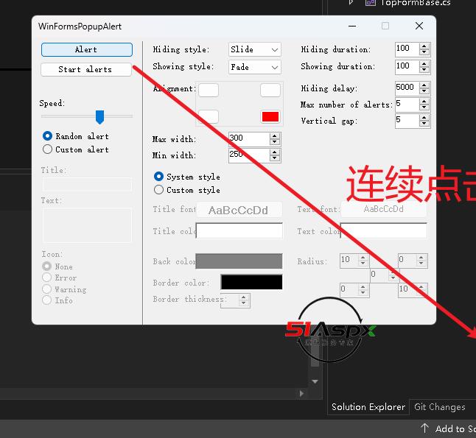Viewport: 476px width, 438px height.
Task: Expand the TopFormBase.cs tree node
Action: 351,3
